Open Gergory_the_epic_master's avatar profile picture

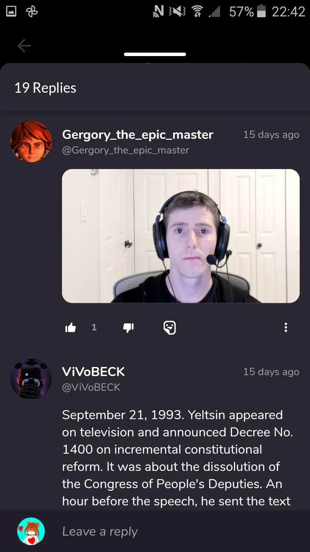31,141
